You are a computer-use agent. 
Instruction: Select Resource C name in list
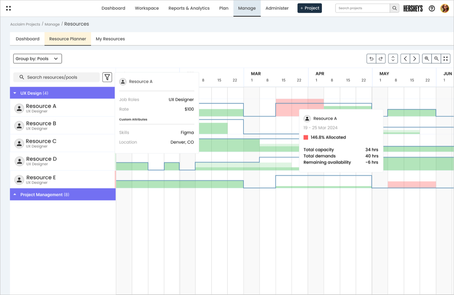coord(41,141)
